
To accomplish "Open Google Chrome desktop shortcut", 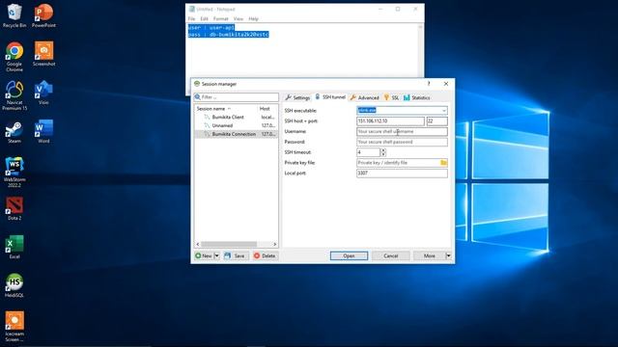I will coord(14,57).
